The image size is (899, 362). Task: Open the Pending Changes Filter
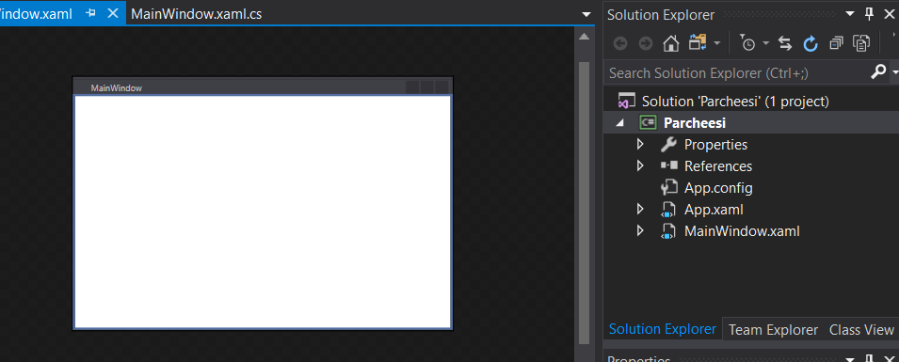[747, 43]
